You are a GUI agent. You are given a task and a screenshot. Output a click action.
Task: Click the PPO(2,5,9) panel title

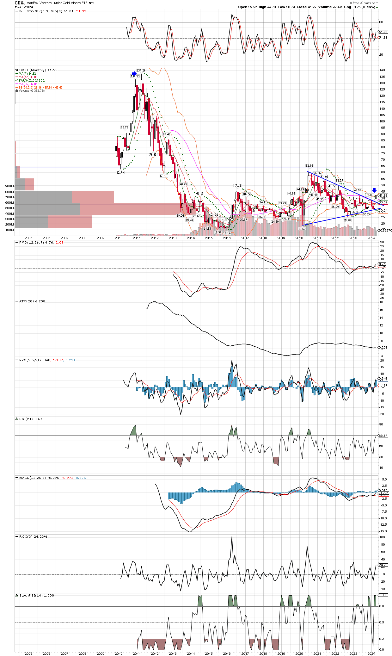[x=30, y=360]
